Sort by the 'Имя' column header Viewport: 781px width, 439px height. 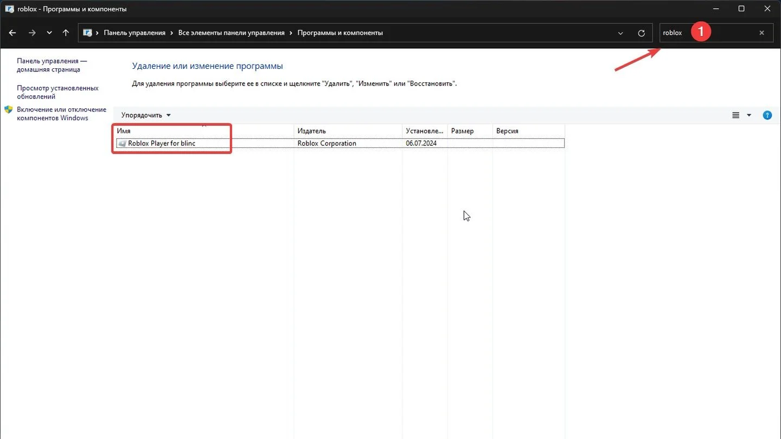point(203,131)
